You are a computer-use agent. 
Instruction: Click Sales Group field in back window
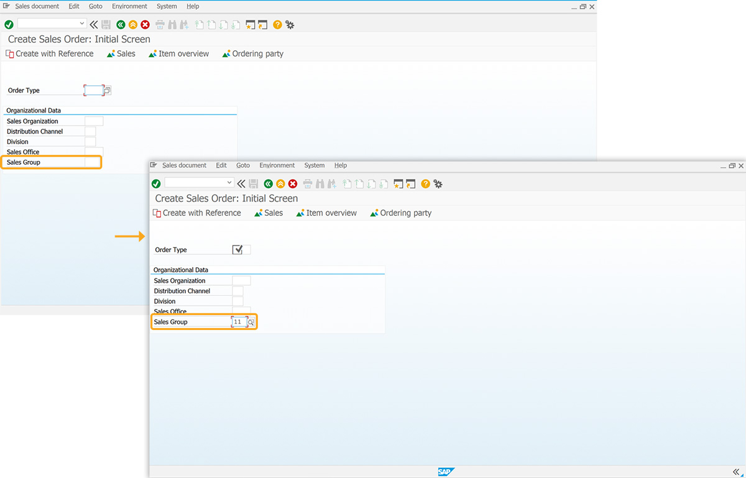coord(92,162)
